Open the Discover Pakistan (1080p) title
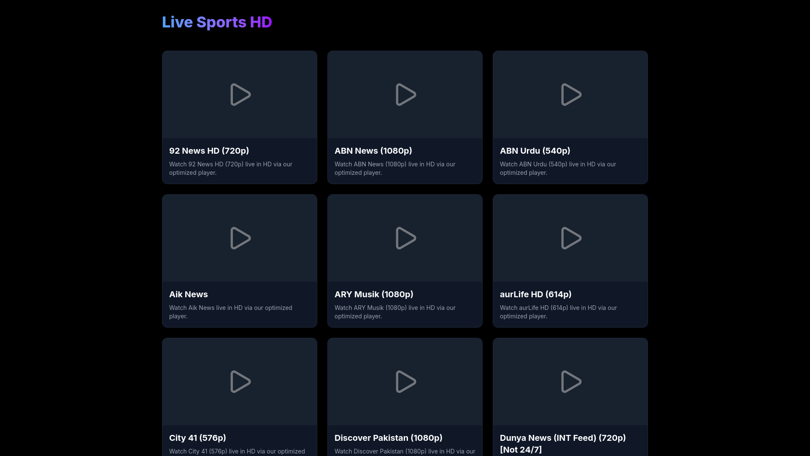Screen dimensions: 810x456 389,438
